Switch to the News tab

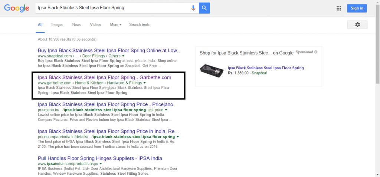76,25
